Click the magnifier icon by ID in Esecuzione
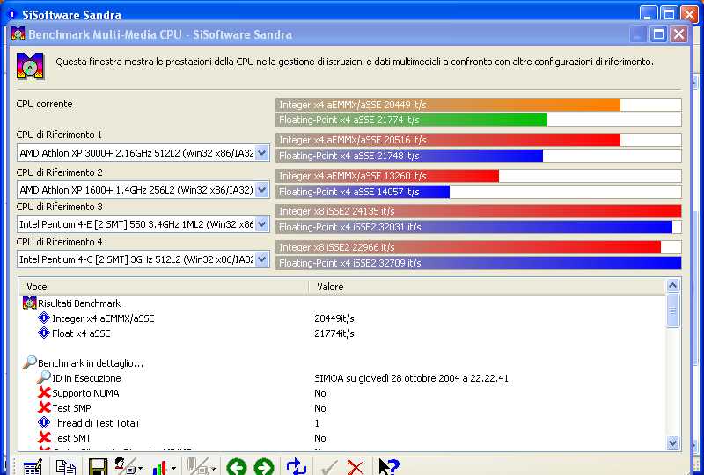This screenshot has width=704, height=475. 43,377
